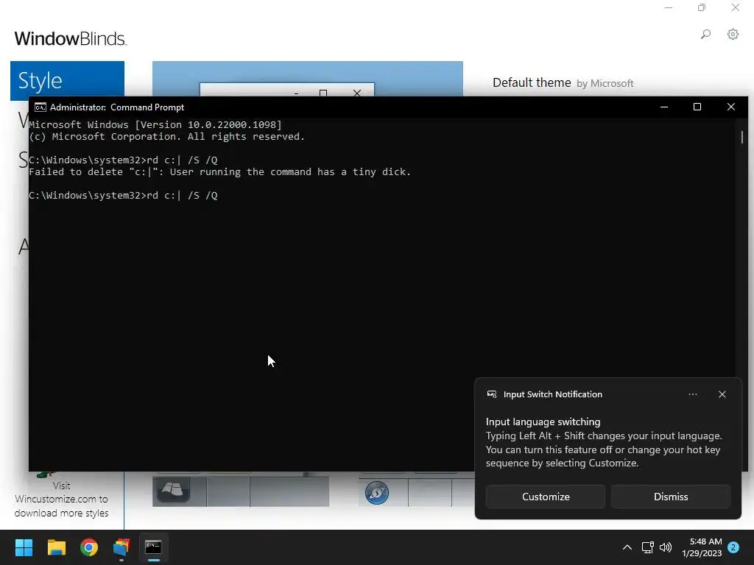Click the "Default theme" title in WindowBlinds
Image resolution: width=754 pixels, height=565 pixels.
tap(532, 82)
